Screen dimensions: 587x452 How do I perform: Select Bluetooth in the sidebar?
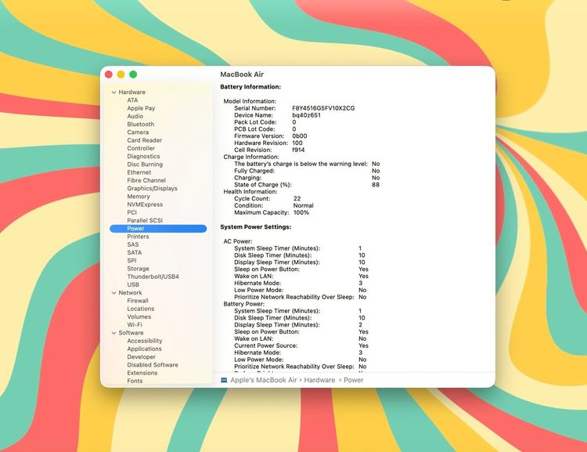click(140, 124)
